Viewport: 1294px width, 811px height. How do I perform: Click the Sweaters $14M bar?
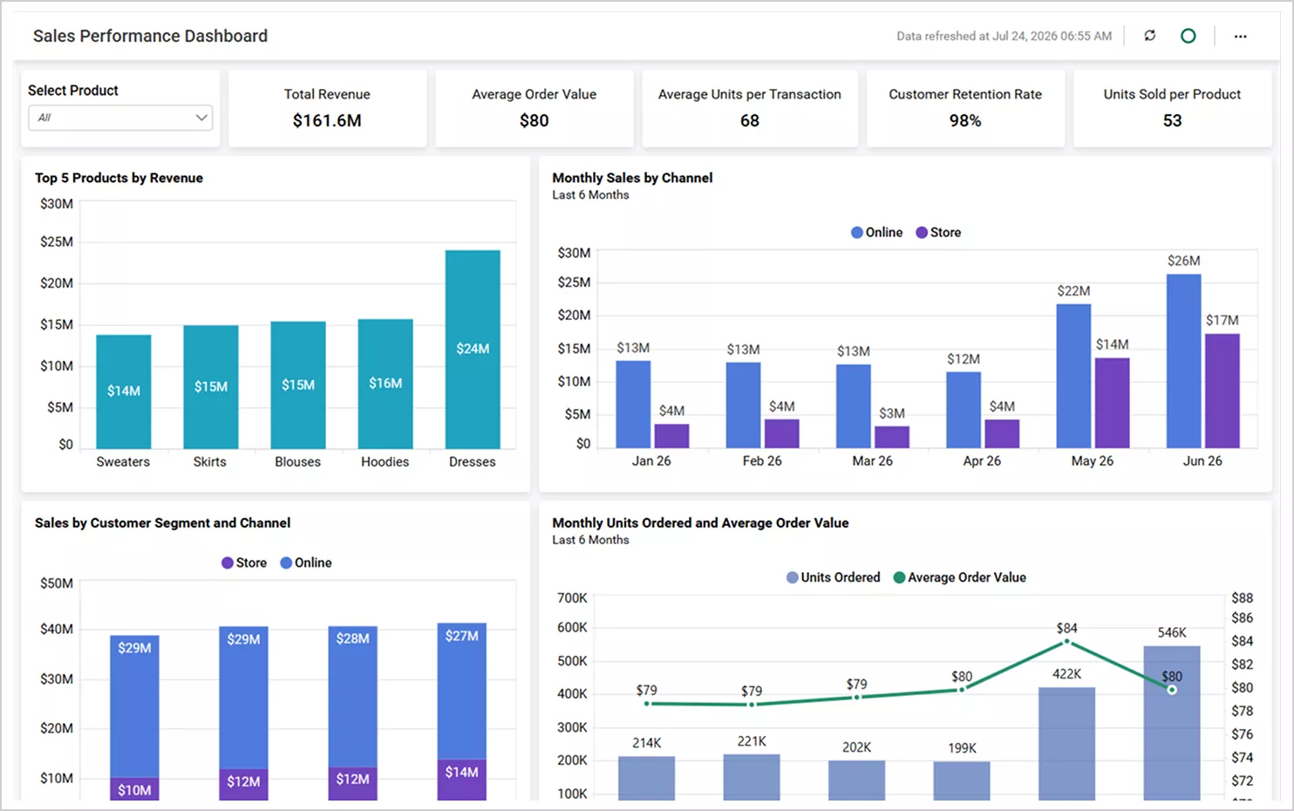(x=124, y=392)
